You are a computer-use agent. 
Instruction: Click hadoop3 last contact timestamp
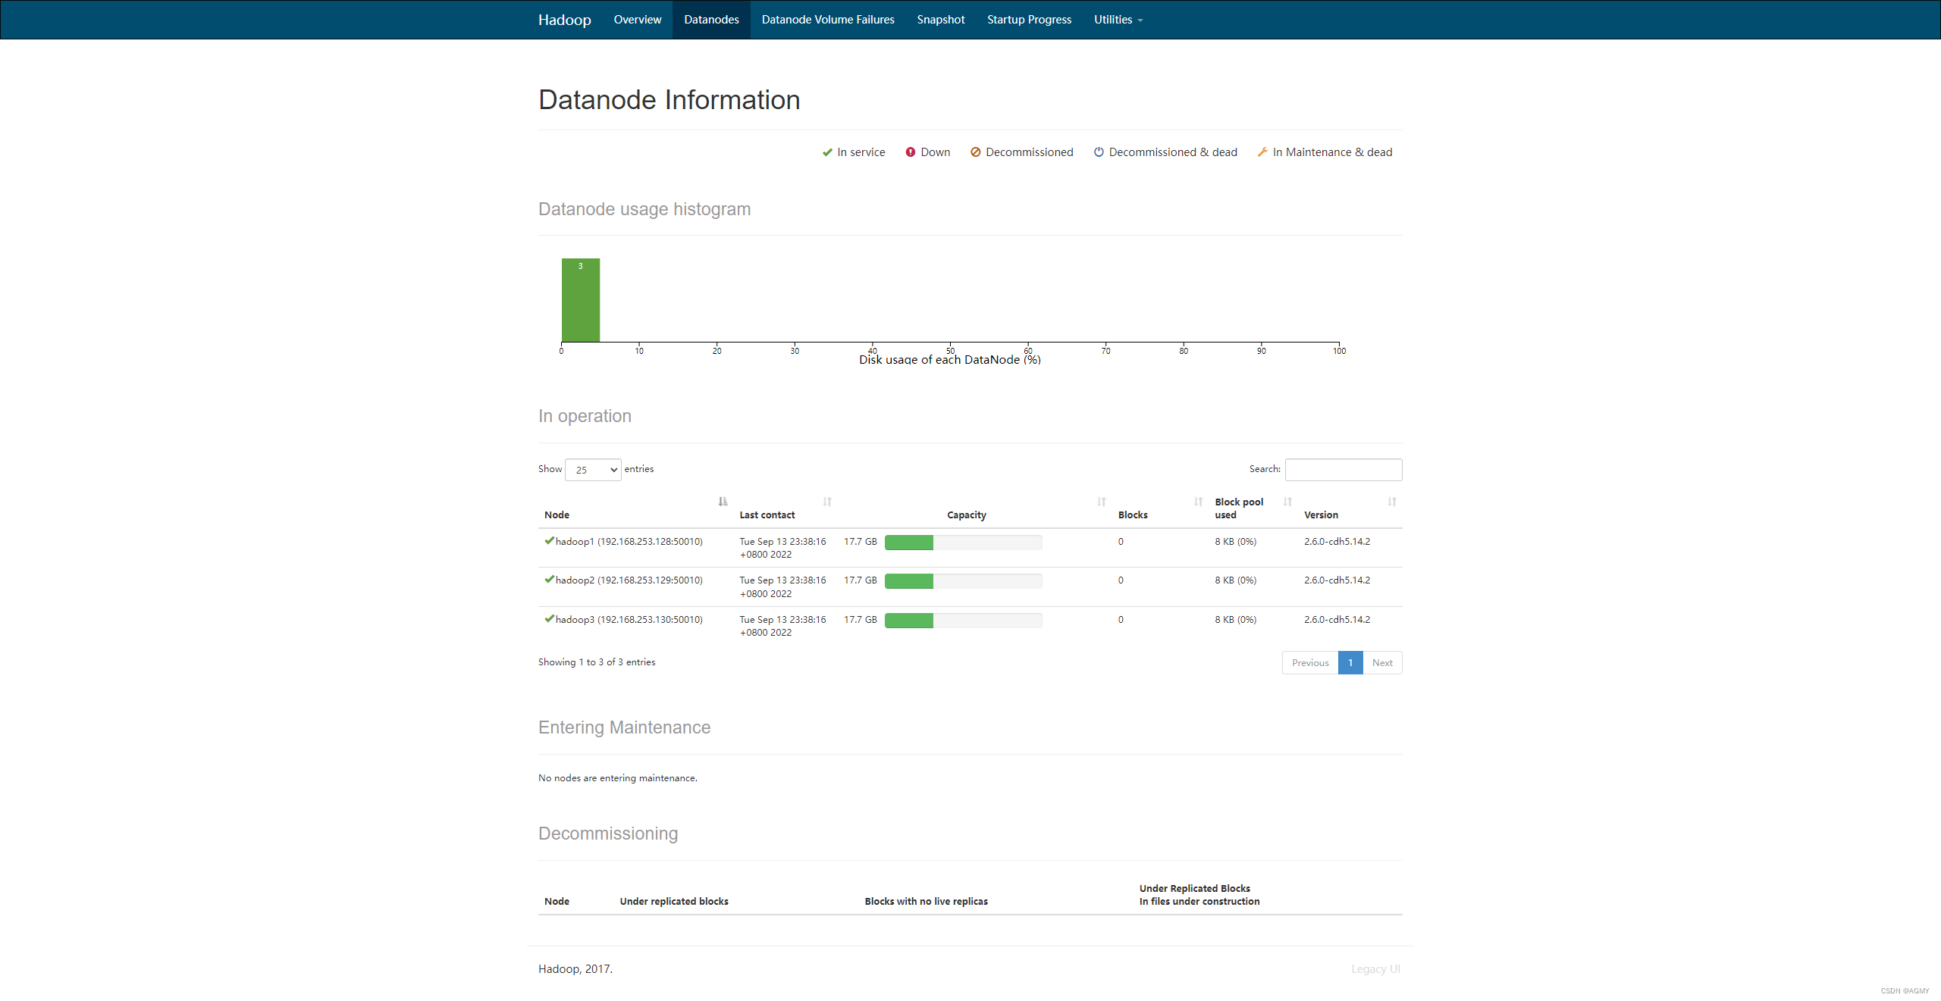(x=782, y=626)
